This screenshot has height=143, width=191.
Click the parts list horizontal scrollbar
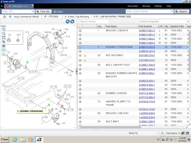(111, 127)
